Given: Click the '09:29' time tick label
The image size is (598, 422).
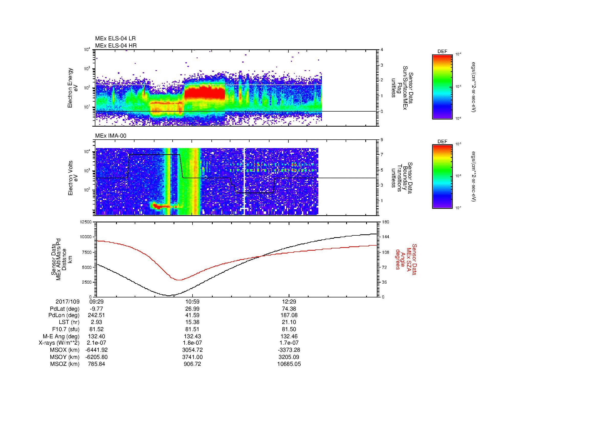Looking at the screenshot, I should coord(96,302).
